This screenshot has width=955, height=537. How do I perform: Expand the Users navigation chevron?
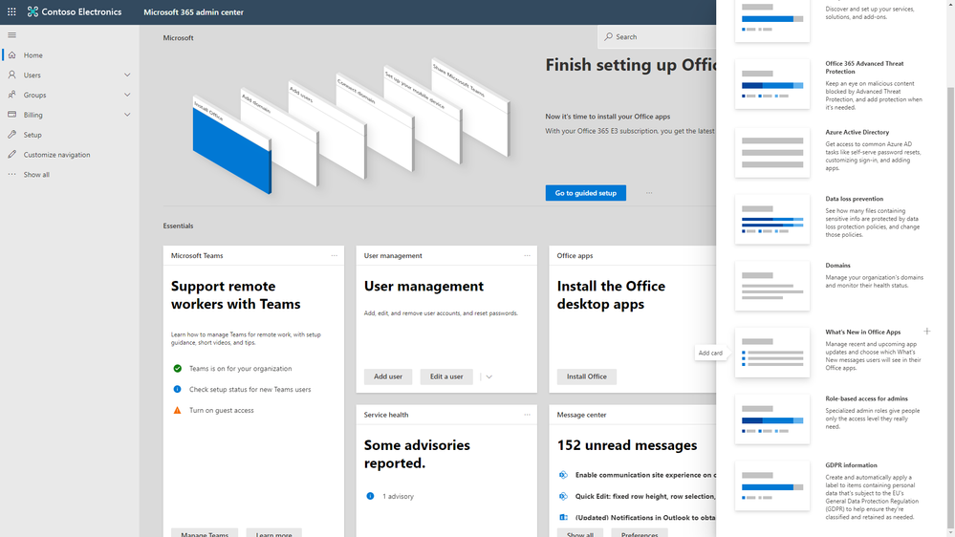127,75
